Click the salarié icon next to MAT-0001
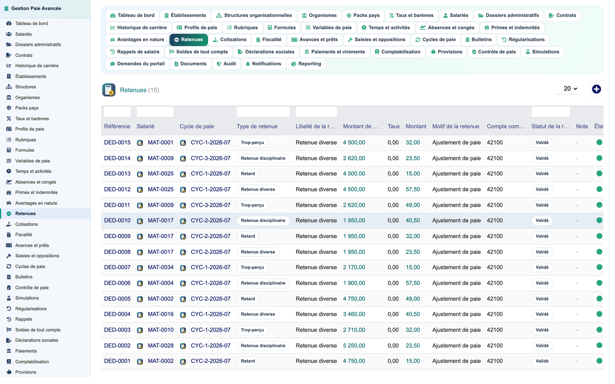This screenshot has height=384, width=615. (140, 143)
